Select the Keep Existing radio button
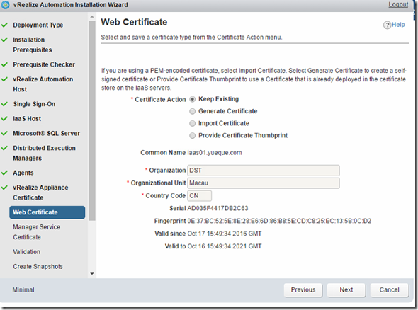 tap(192, 99)
